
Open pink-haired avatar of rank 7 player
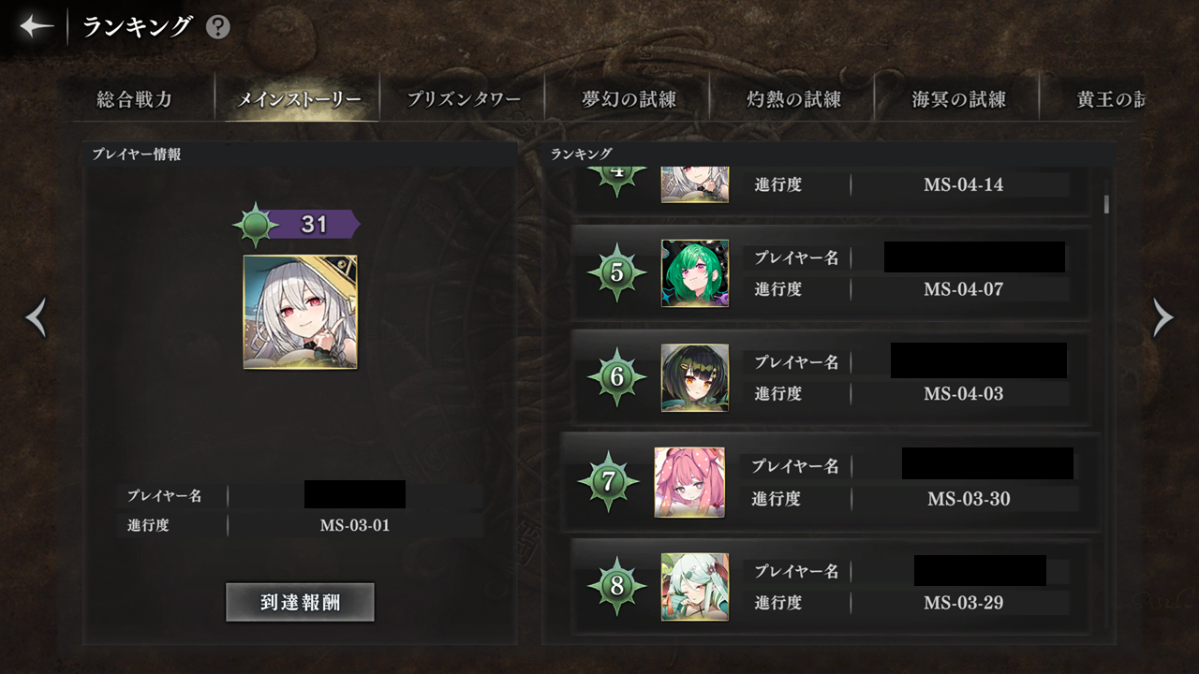(689, 482)
